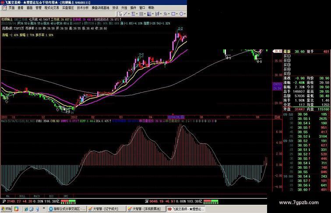Viewport: 331px width, 213px height.
Task: Click the 买① bid row
Action: 306,56
